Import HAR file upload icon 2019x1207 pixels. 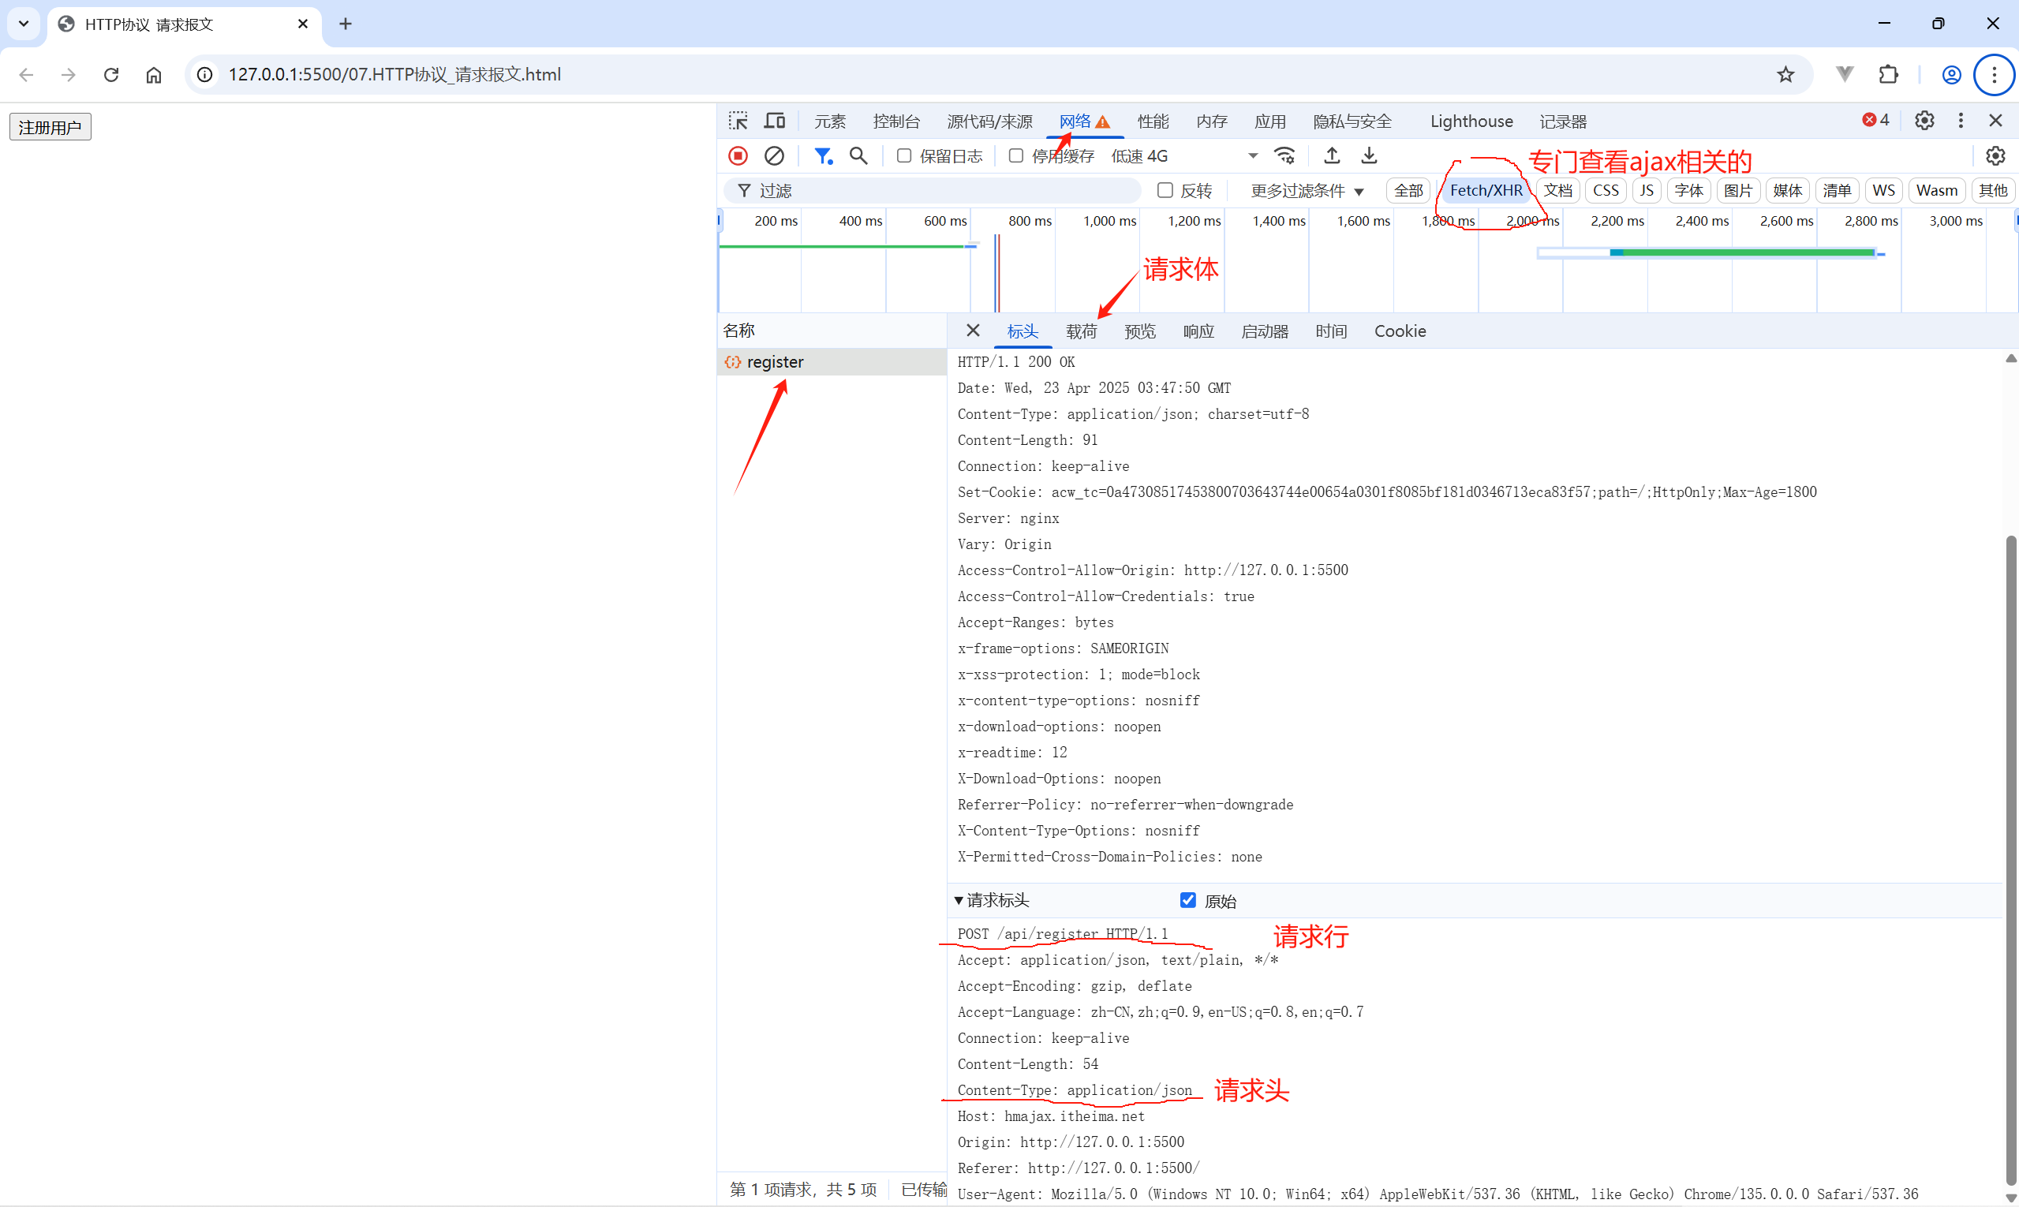(1332, 155)
